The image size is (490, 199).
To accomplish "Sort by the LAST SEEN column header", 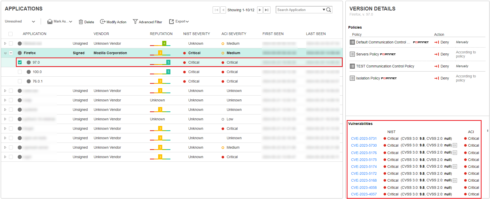I will (x=316, y=34).
